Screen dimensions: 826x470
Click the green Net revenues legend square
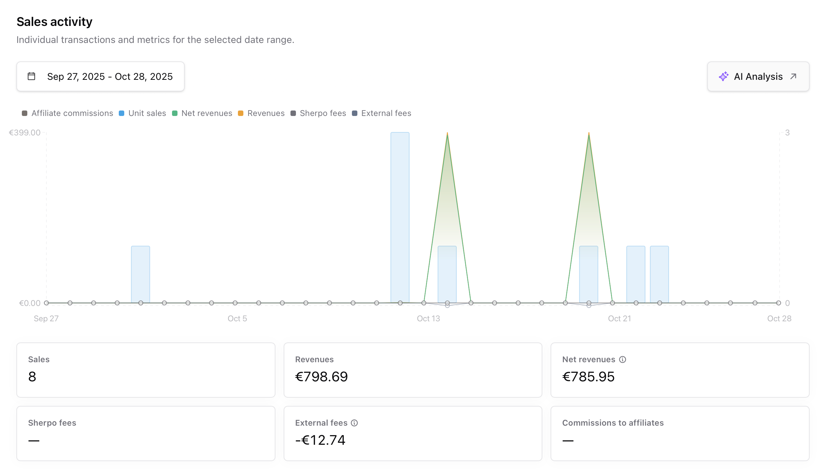(175, 113)
